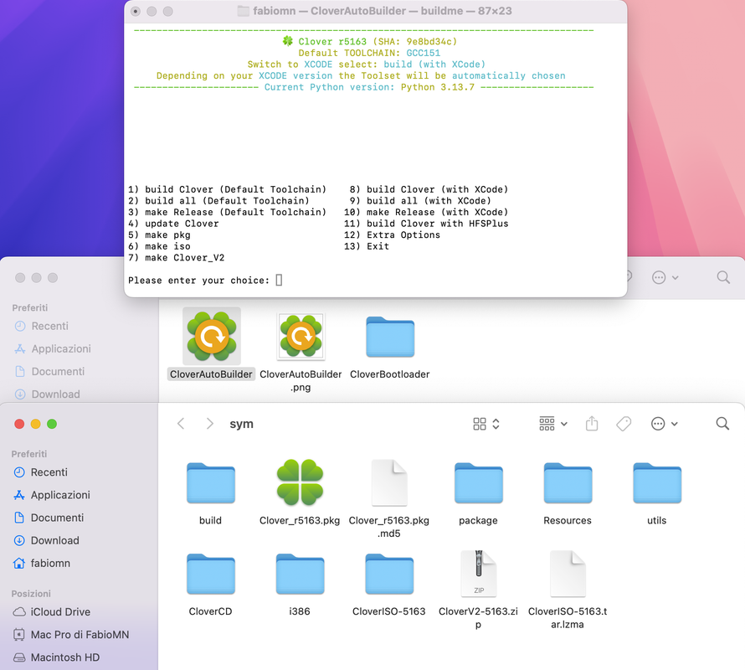Image resolution: width=745 pixels, height=670 pixels.
Task: Open the utils folder
Action: [x=657, y=482]
